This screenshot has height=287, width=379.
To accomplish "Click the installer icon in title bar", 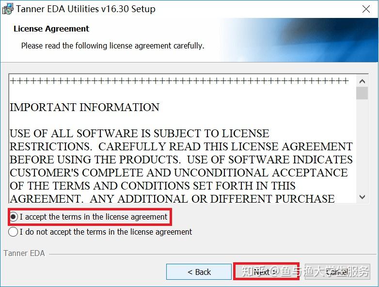I will [x=7, y=9].
